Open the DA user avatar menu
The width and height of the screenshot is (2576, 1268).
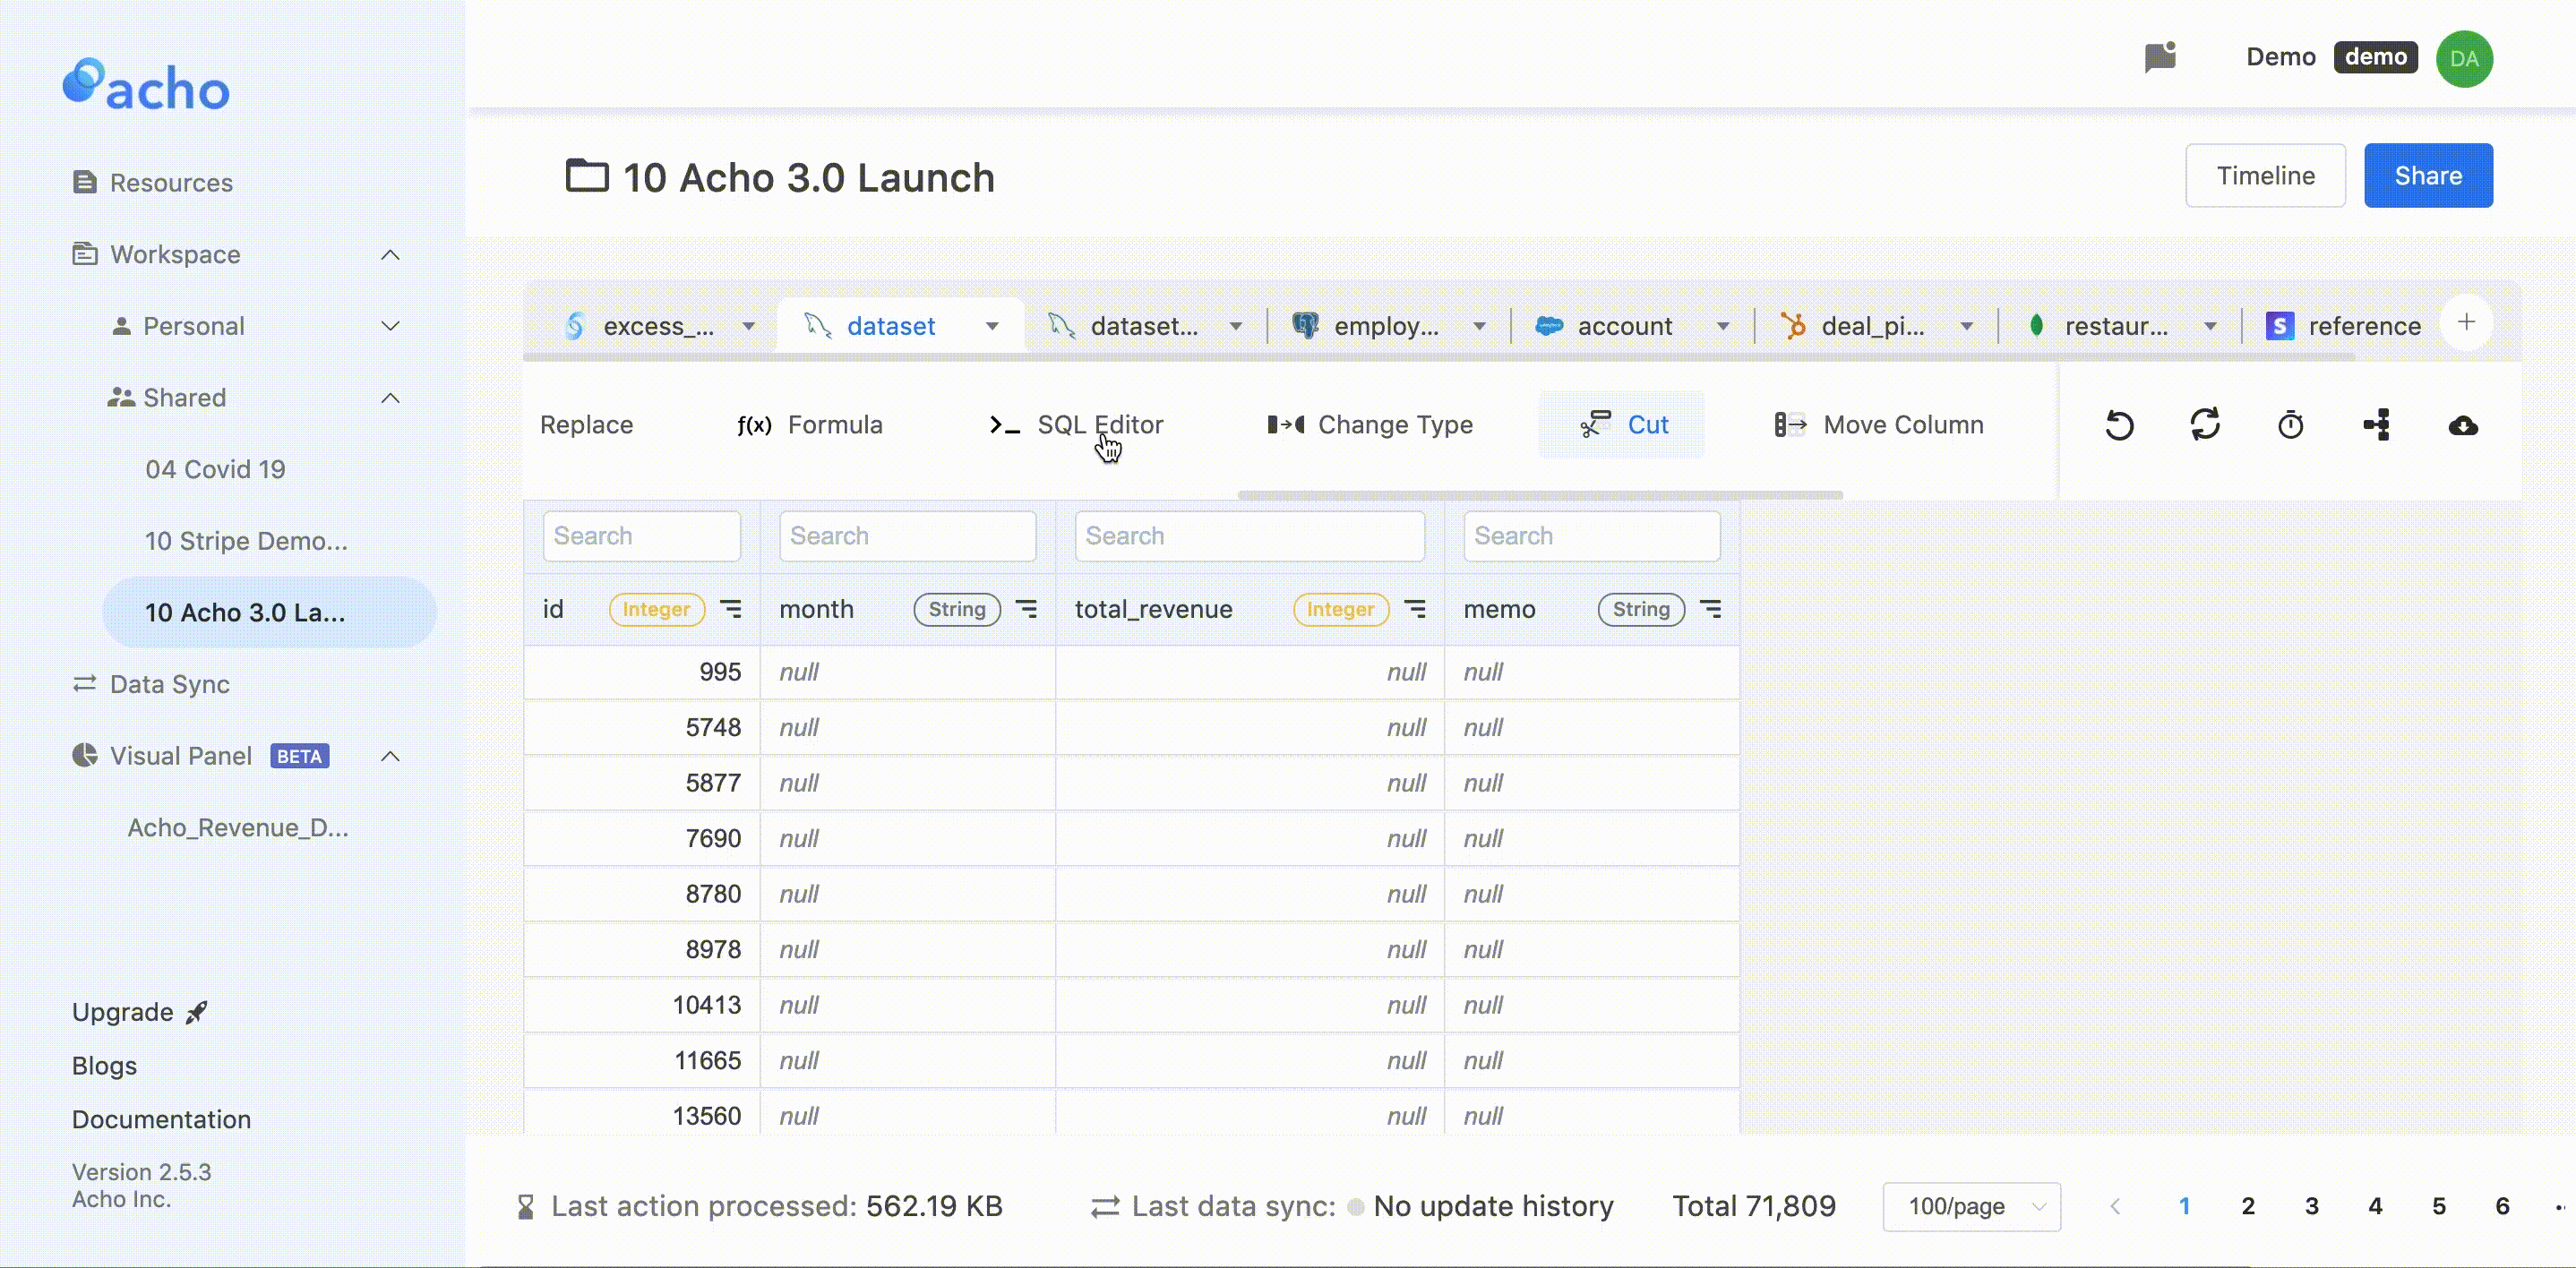(x=2464, y=58)
